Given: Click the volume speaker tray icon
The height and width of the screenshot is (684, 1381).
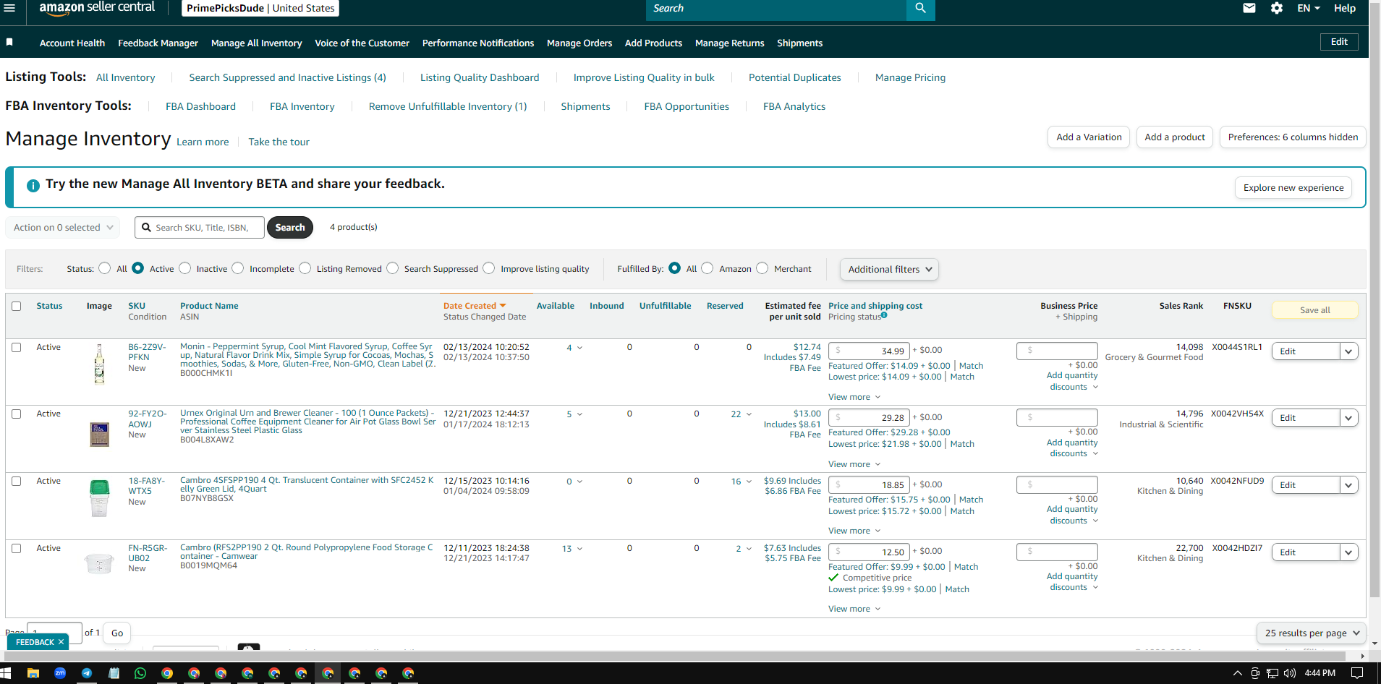Looking at the screenshot, I should tap(1289, 673).
